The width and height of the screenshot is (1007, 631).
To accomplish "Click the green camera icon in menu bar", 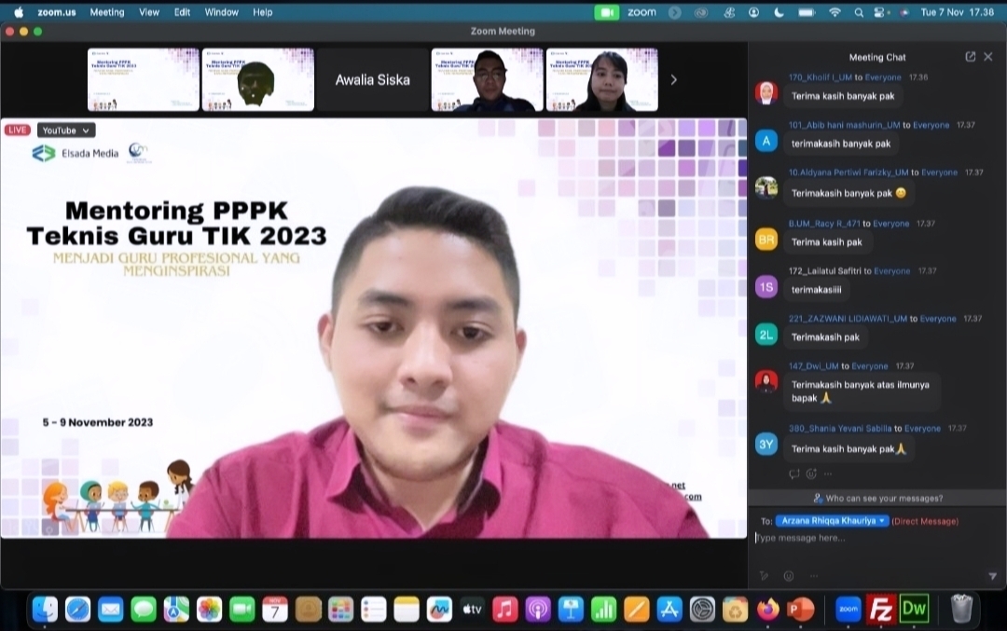I will tap(607, 12).
